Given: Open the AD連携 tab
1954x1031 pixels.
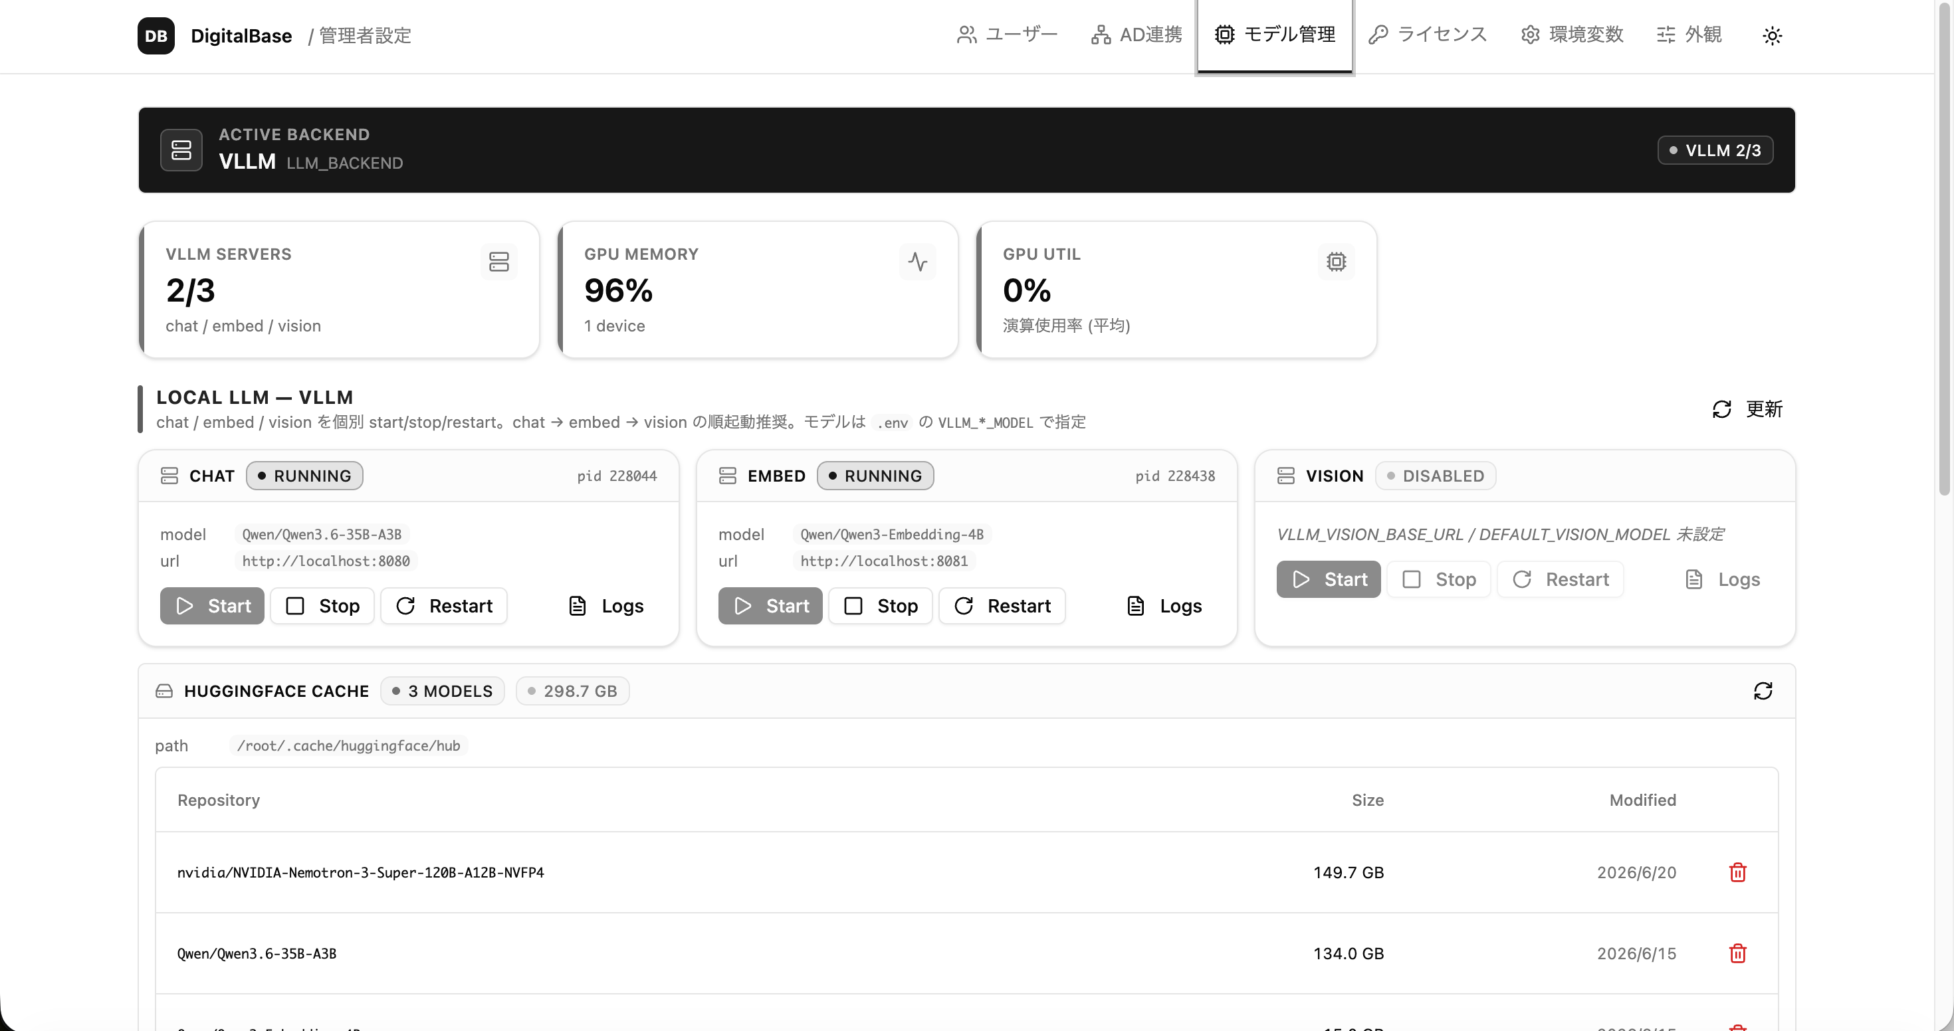Looking at the screenshot, I should point(1137,35).
